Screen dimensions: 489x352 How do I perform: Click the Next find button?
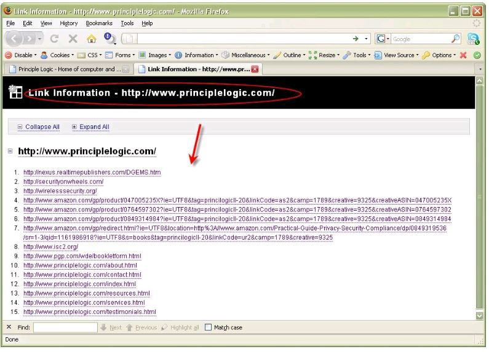(111, 327)
